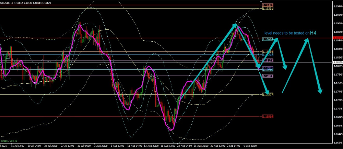This screenshot has height=149, width=343.
Task: Click the 1.17814 purple level label
Action: click(268, 76)
